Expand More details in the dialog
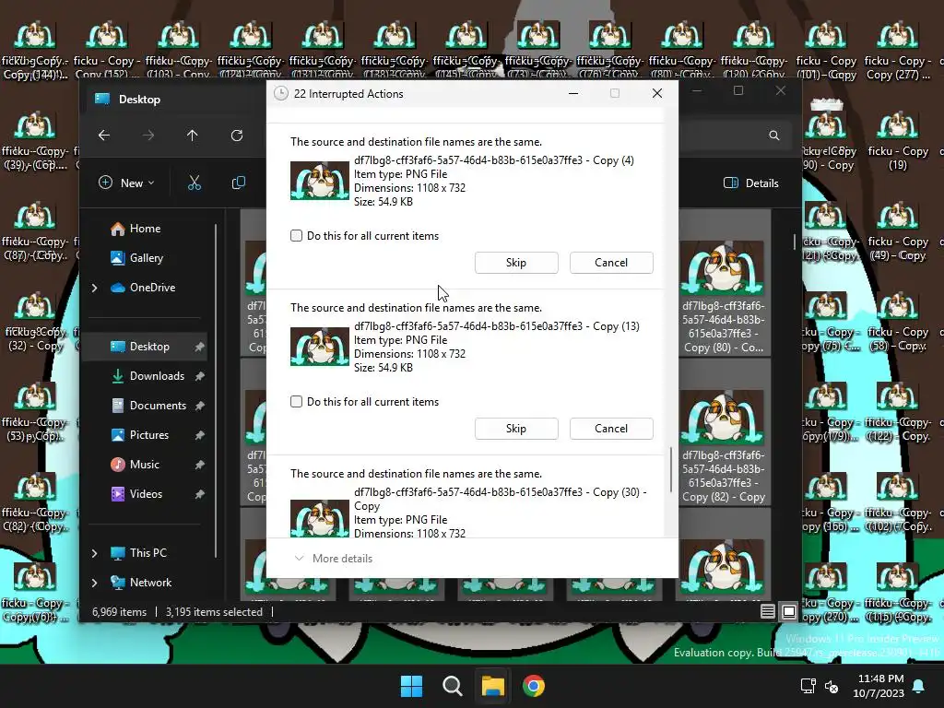 tap(334, 559)
